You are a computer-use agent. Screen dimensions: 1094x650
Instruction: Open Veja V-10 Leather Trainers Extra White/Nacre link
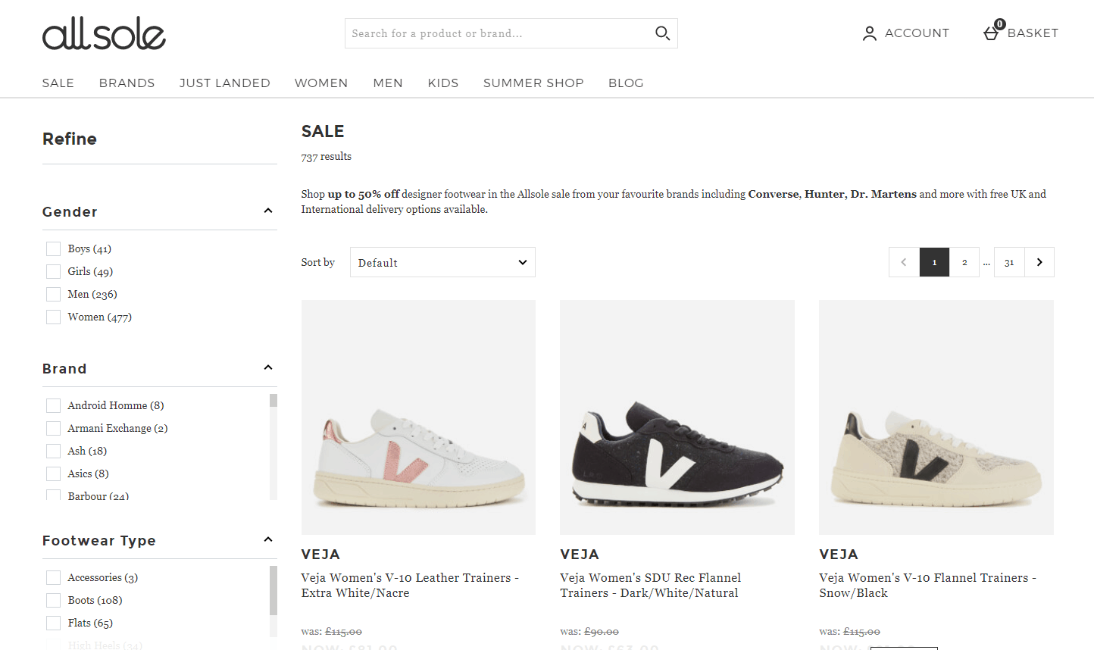(410, 585)
